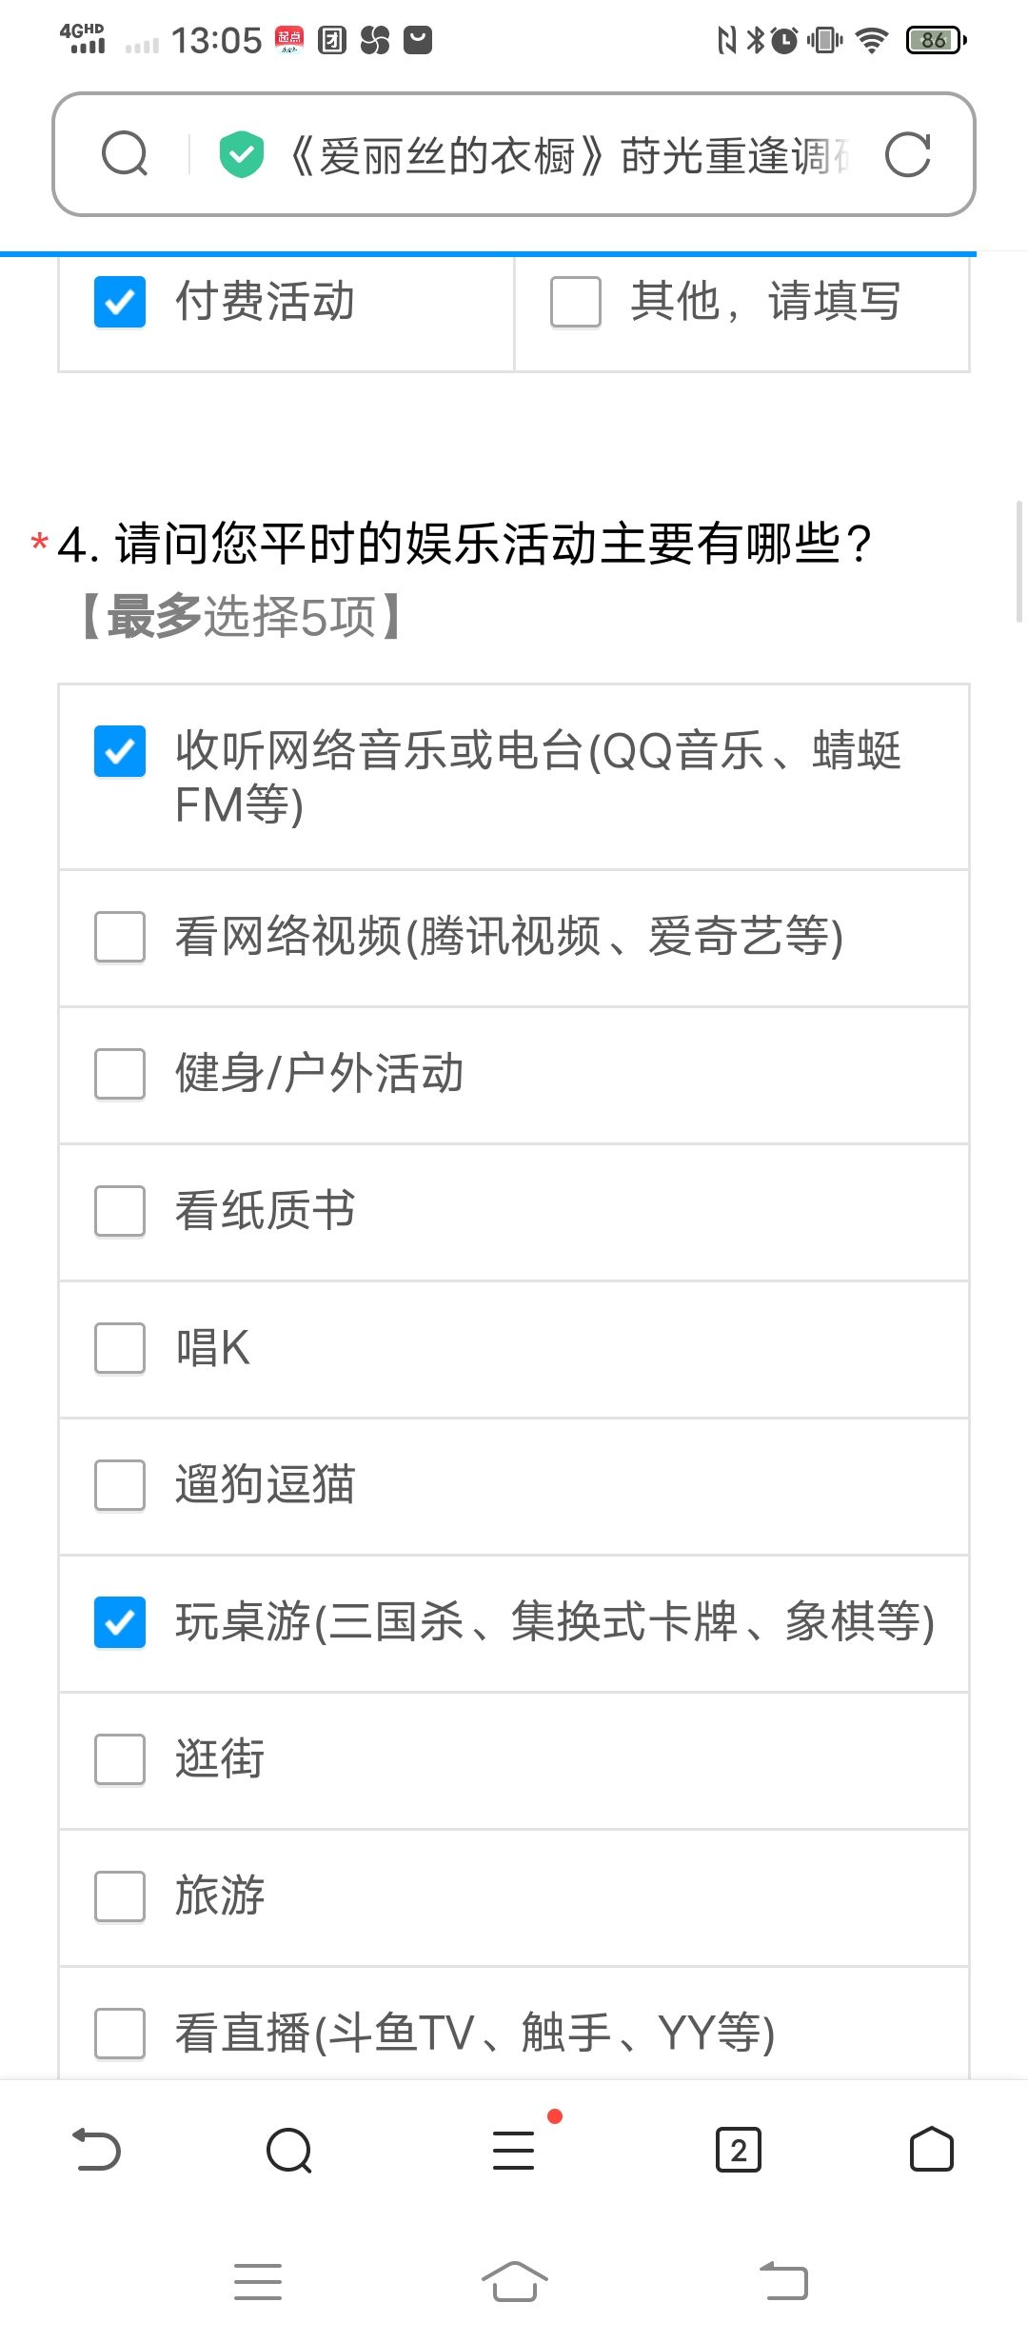1028x2342 pixels.
Task: Open system recent apps menu button
Action: click(258, 2281)
